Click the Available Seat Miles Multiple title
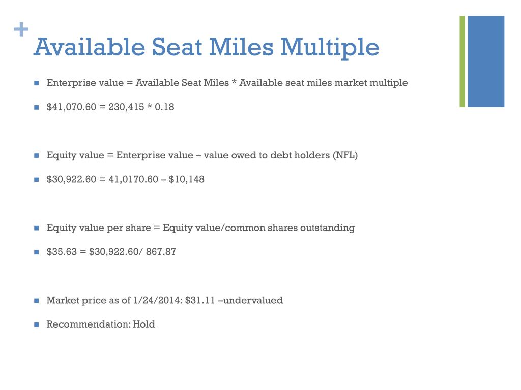 [207, 47]
